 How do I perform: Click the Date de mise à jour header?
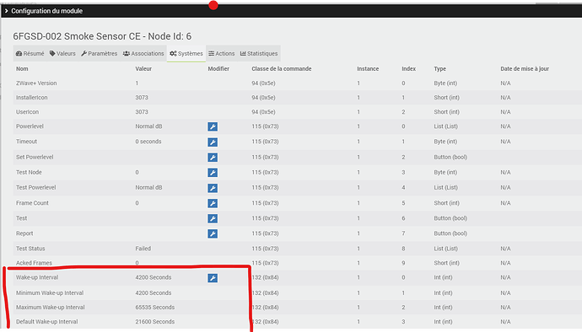(525, 68)
